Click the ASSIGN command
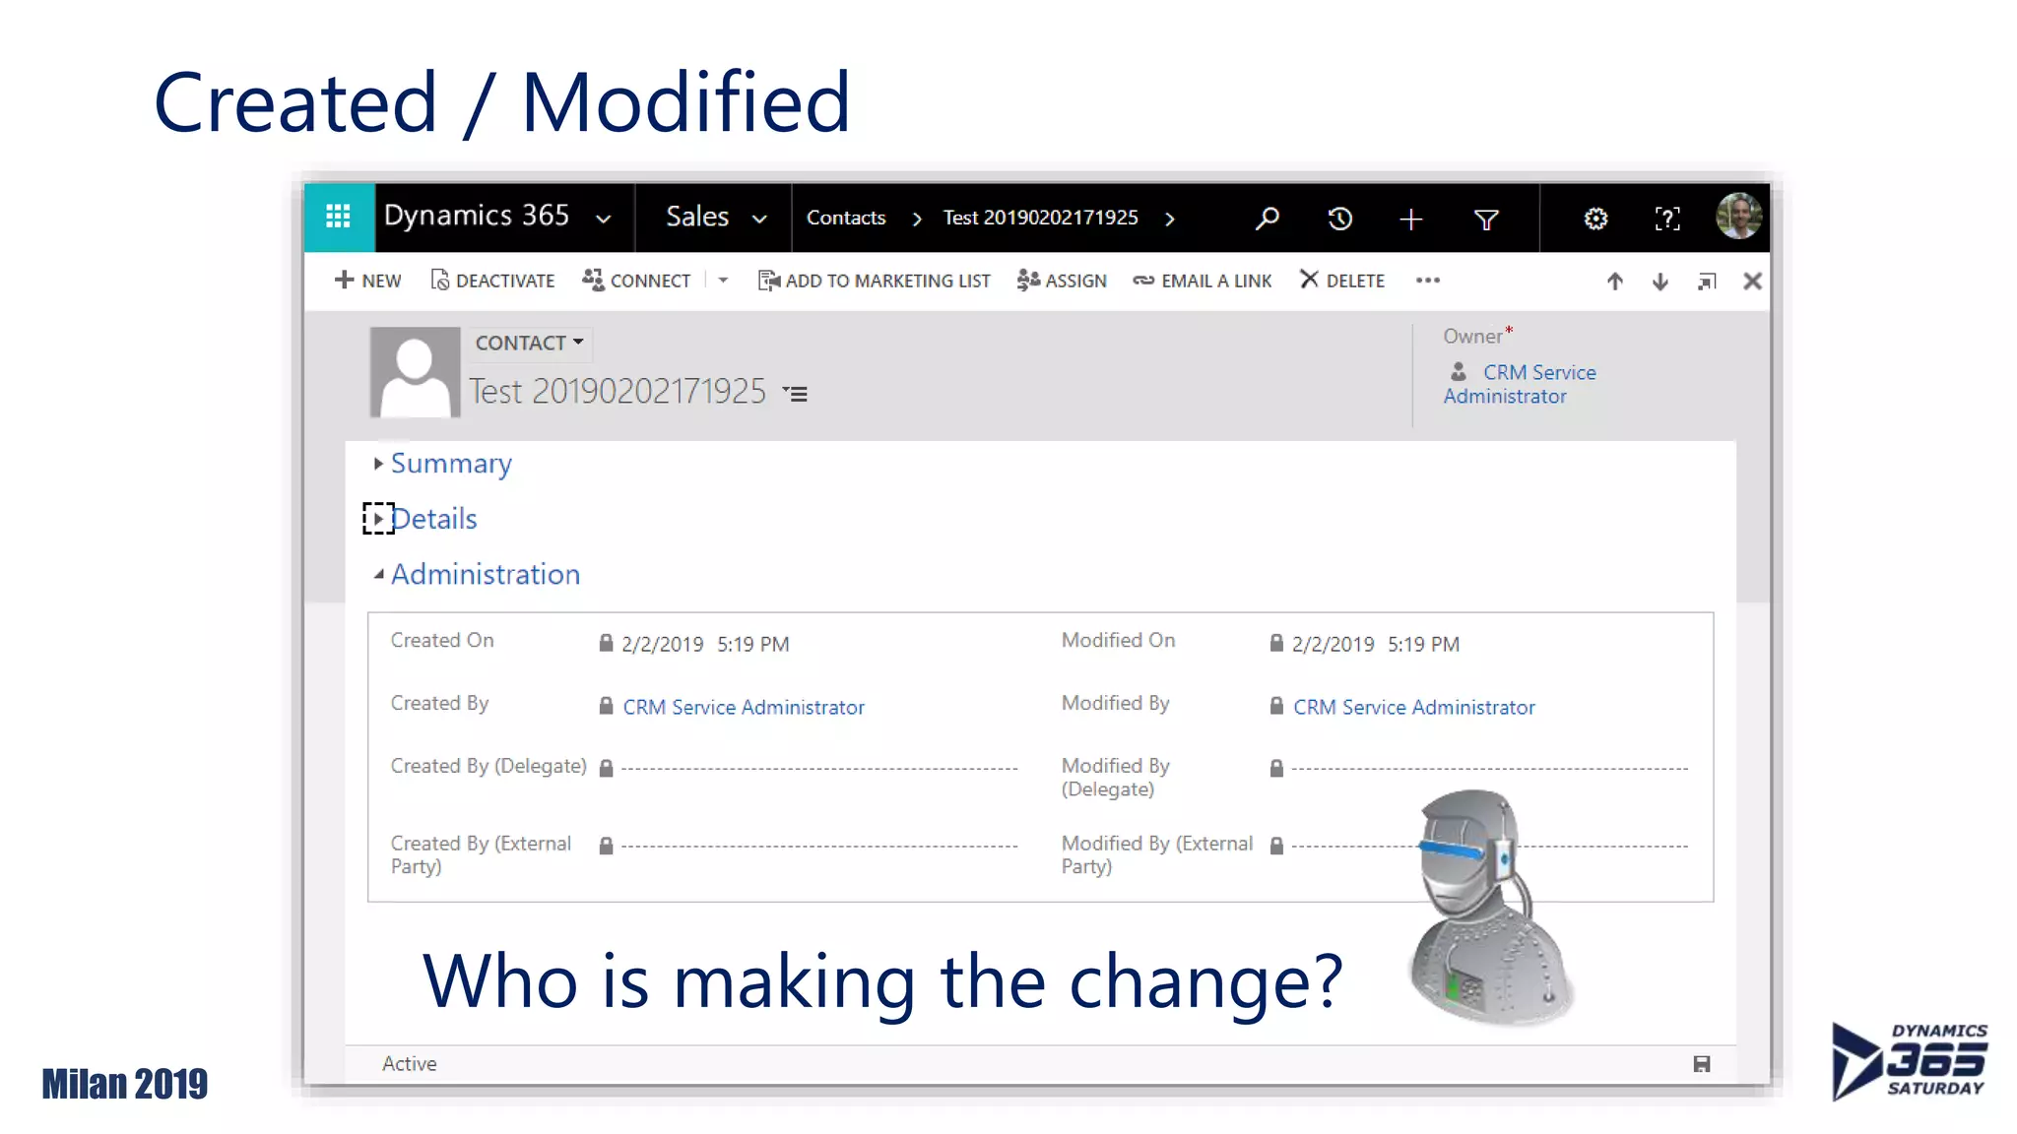 pyautogui.click(x=1062, y=281)
